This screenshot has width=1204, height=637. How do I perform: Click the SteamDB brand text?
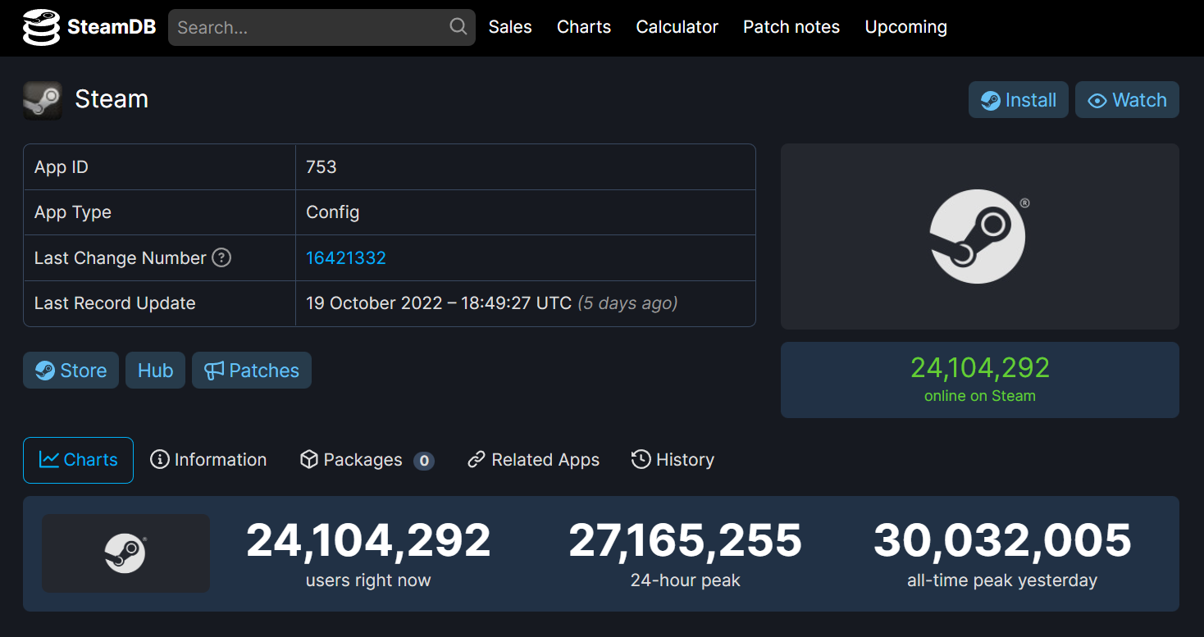(x=112, y=27)
